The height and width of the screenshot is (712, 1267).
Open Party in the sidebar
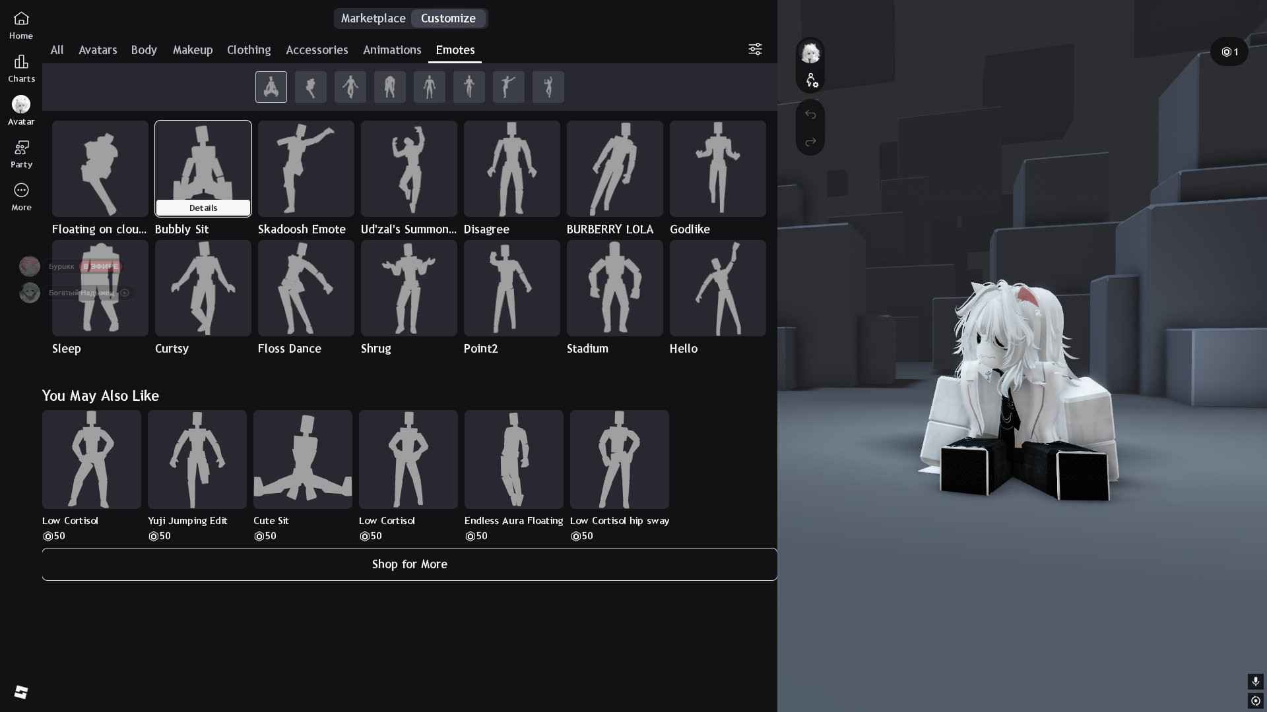21,154
